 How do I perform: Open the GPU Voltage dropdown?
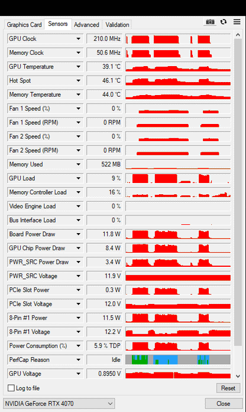[79, 374]
